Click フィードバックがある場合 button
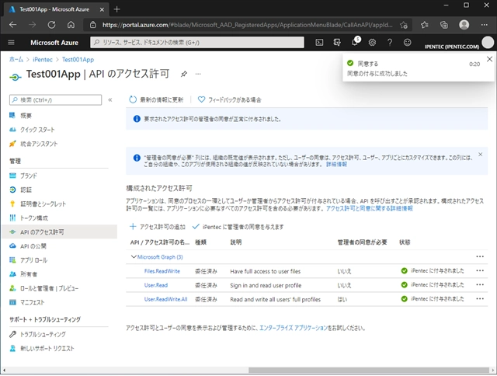497x376 pixels. tap(230, 100)
